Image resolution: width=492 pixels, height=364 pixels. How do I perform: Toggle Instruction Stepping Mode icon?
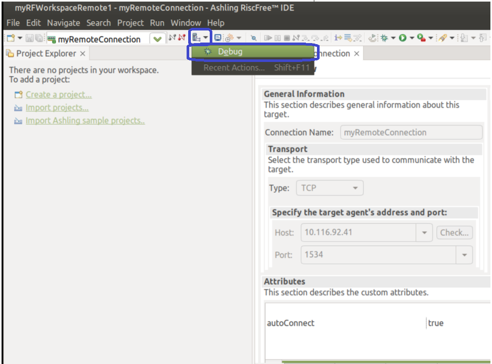tap(338, 38)
